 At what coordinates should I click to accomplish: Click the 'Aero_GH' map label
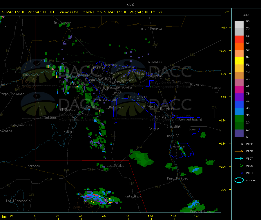(x=173, y=136)
